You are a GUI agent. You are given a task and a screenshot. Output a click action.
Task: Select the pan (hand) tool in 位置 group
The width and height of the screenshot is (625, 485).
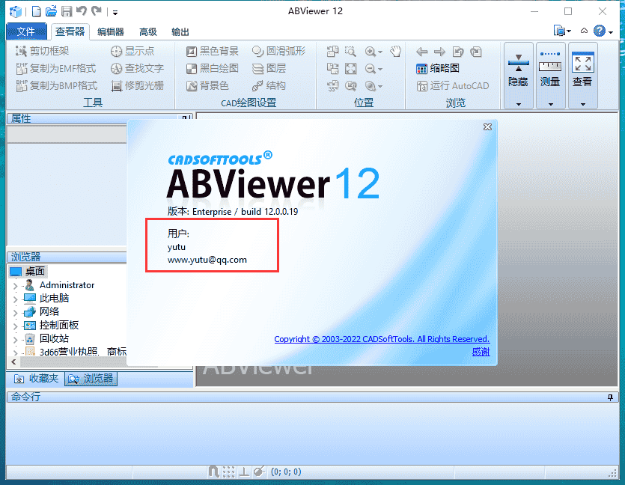tap(396, 50)
